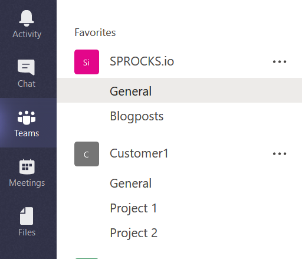The width and height of the screenshot is (302, 259).
Task: Select the Customer1 team name
Action: (x=139, y=153)
